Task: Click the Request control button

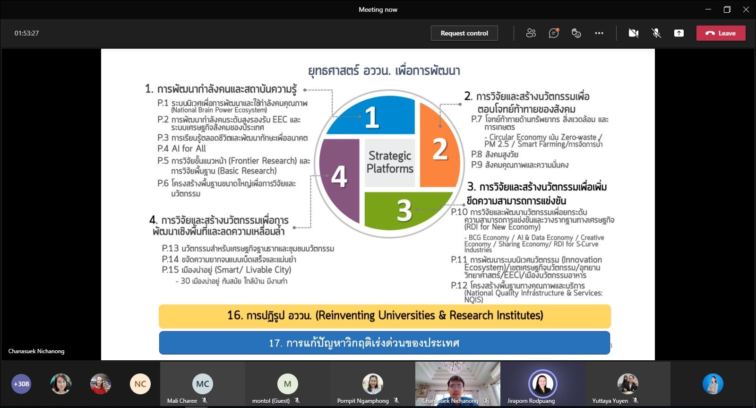Action: coord(464,33)
